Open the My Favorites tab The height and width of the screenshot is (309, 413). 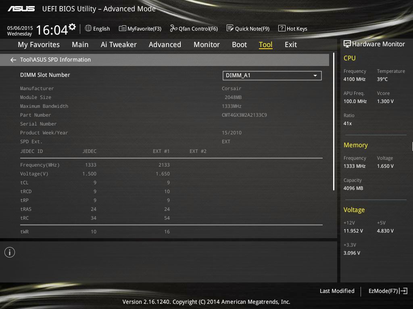tap(39, 45)
